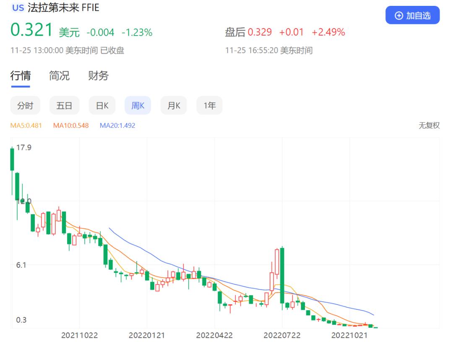Select the 五日 chart period
This screenshot has height=342, width=453.
click(64, 106)
